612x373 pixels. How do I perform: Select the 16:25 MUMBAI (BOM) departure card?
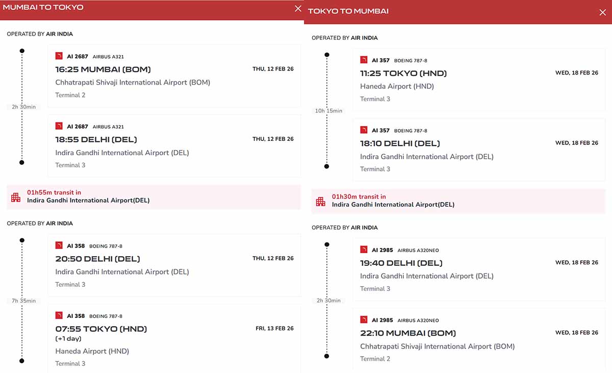[174, 76]
